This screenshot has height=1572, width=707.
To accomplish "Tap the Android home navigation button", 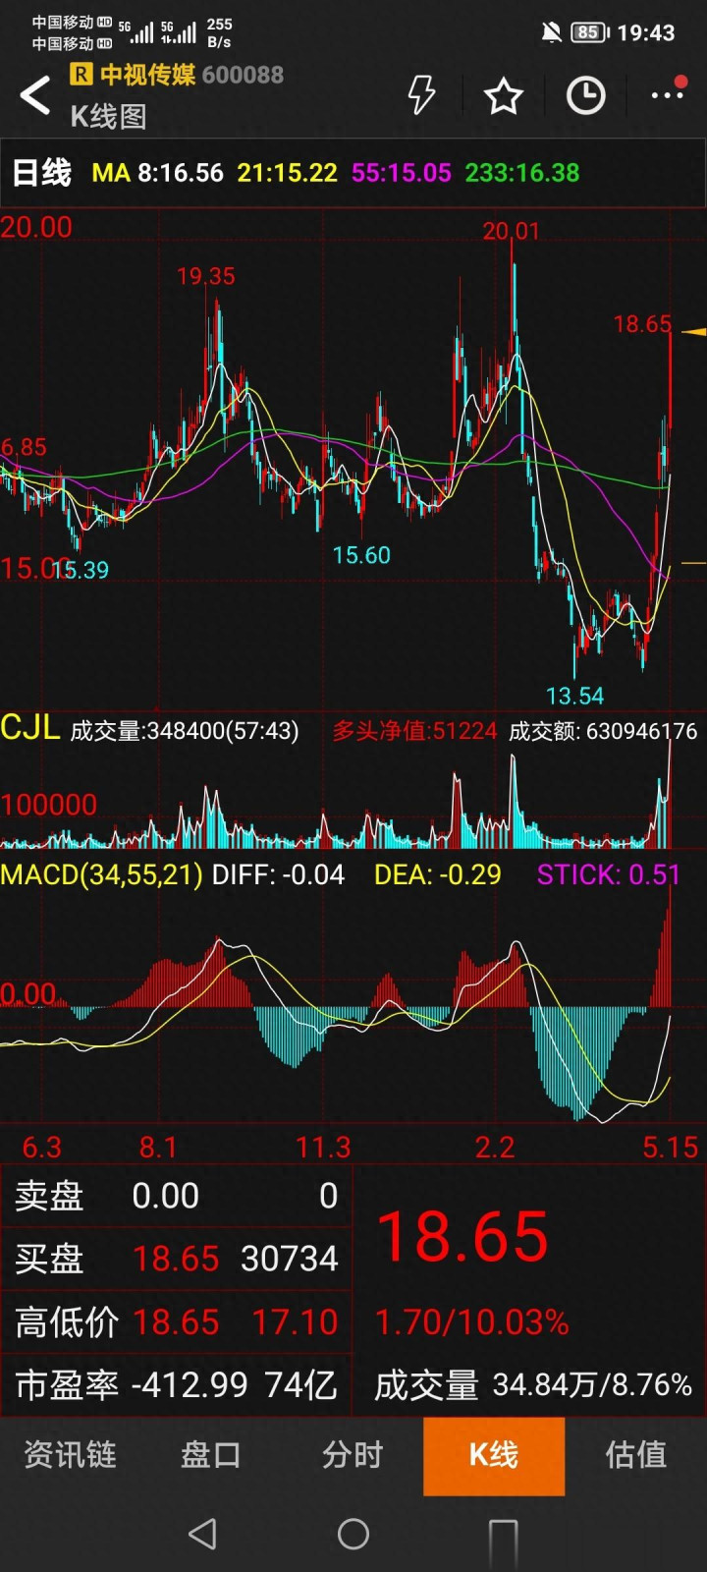I will coord(353,1534).
